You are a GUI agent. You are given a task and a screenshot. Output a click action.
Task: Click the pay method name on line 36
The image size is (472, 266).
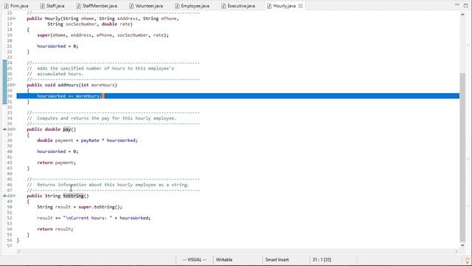tap(66, 129)
